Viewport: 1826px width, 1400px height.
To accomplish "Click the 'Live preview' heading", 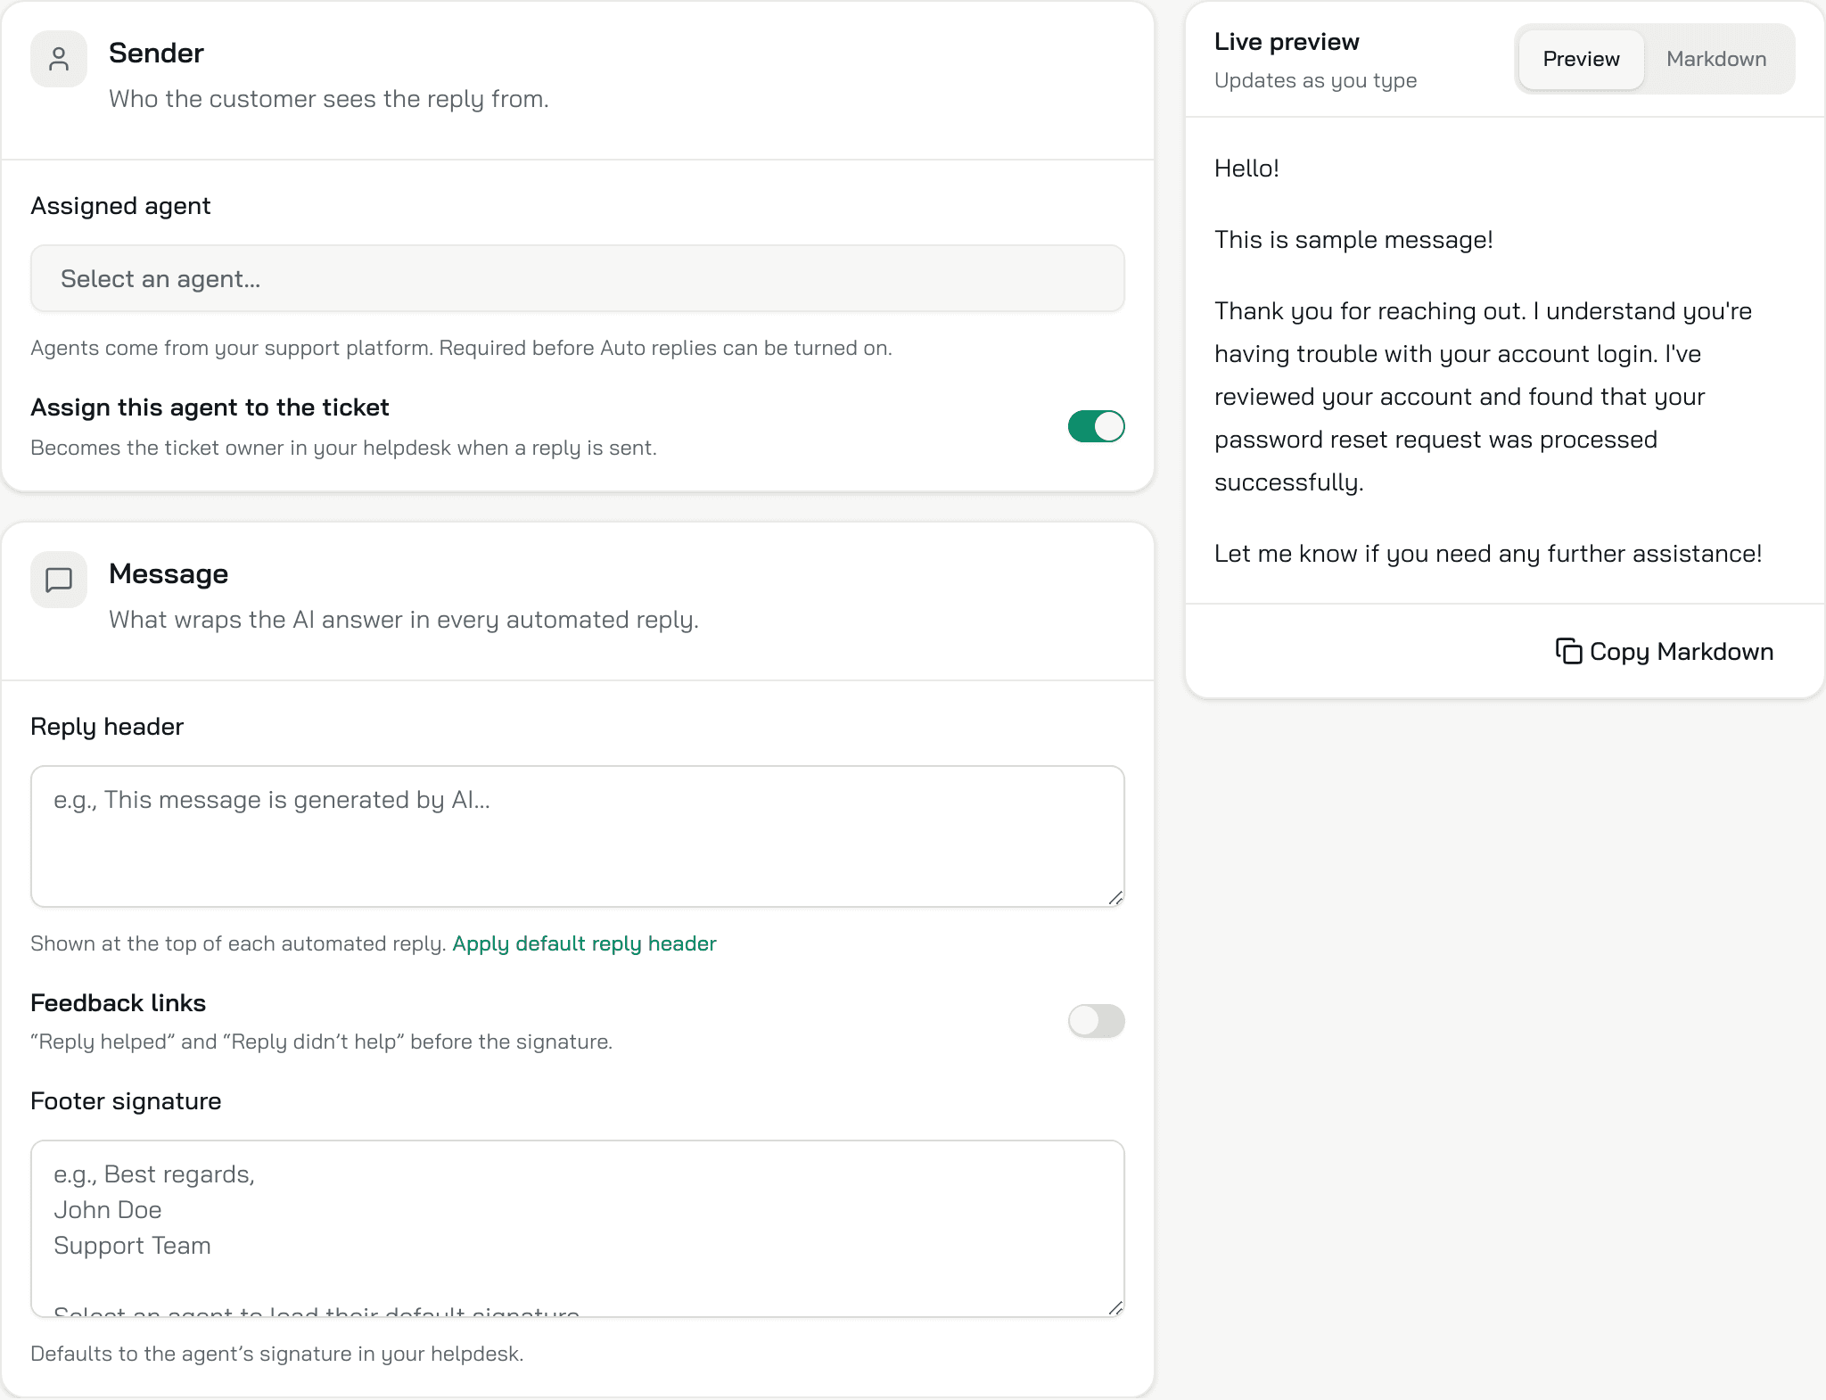I will click(x=1287, y=42).
